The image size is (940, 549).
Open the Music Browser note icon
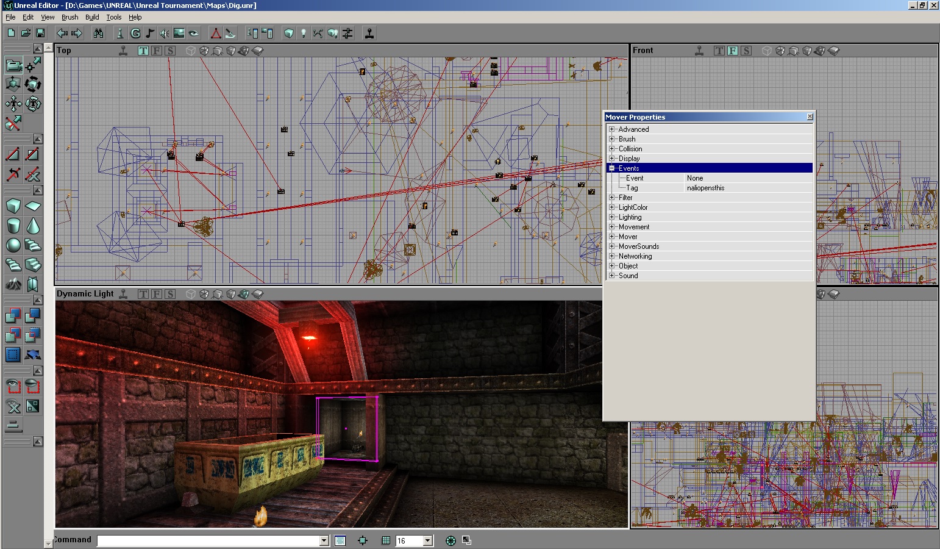tap(150, 34)
